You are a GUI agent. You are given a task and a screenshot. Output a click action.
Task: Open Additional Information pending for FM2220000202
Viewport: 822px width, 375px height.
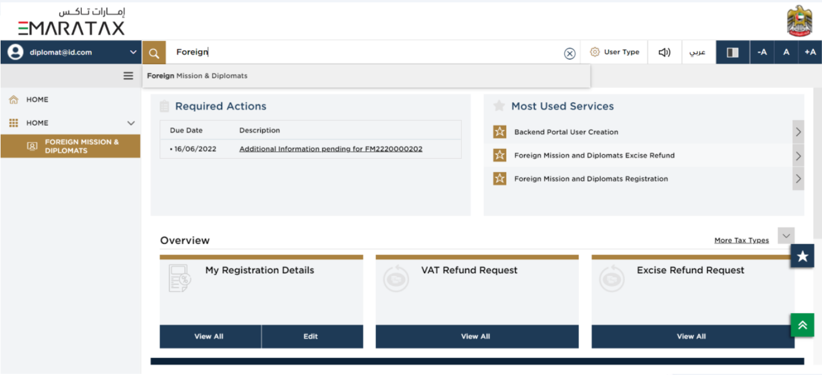tap(331, 149)
